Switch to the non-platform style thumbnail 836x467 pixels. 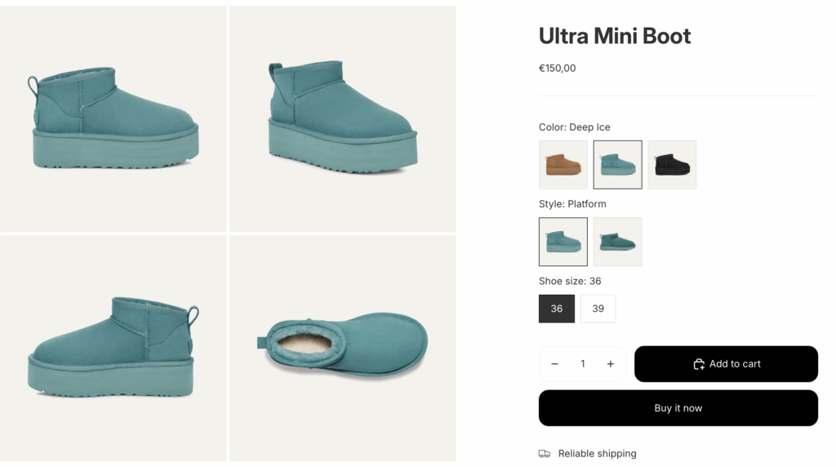coord(617,242)
